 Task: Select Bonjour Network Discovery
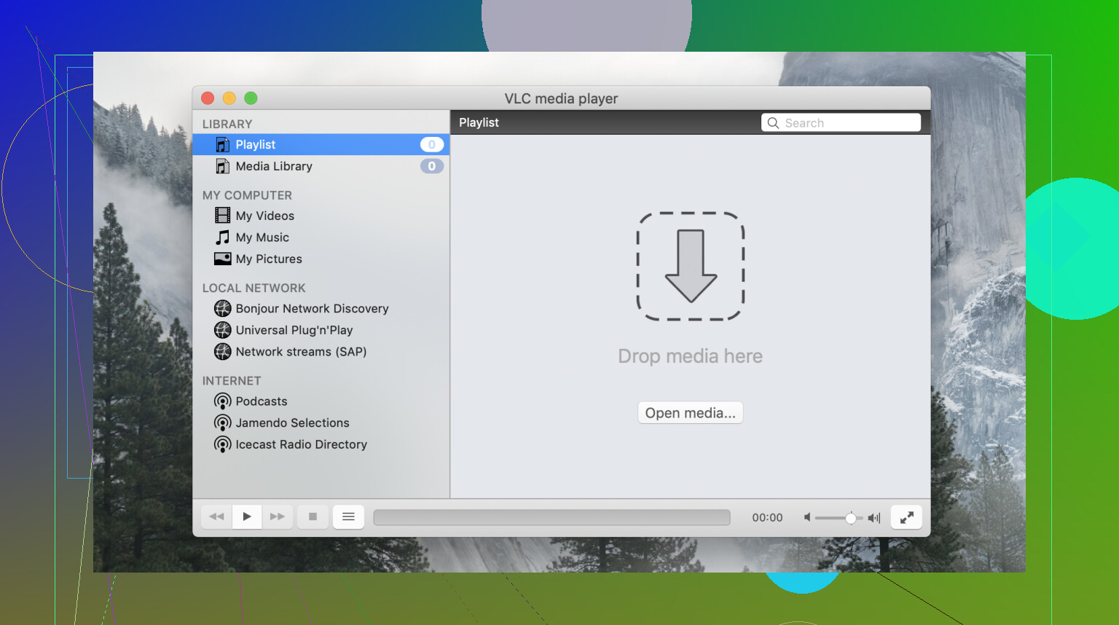[312, 308]
